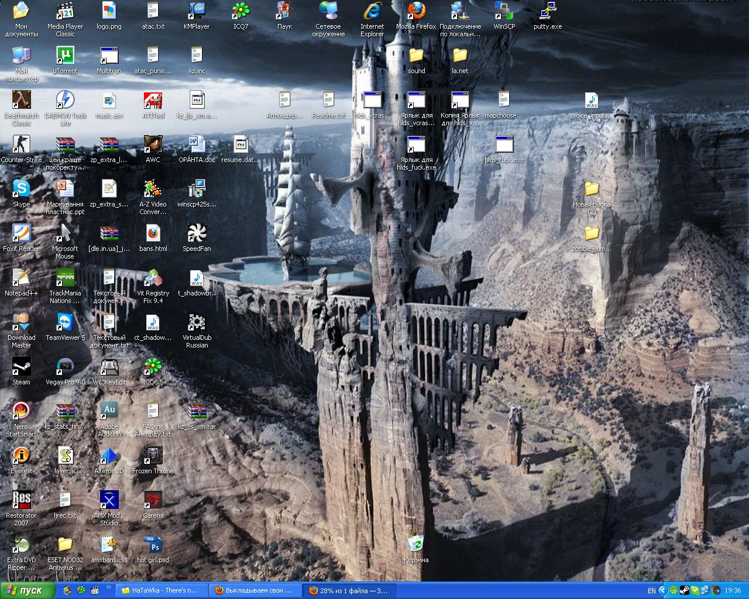
Task: Select the Media Player Classic desktop icon
Action: [65, 19]
